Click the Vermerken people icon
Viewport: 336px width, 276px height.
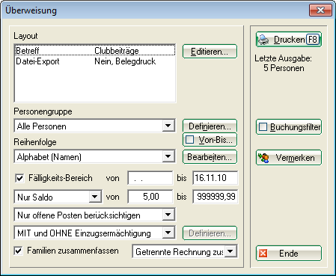[x=264, y=158]
